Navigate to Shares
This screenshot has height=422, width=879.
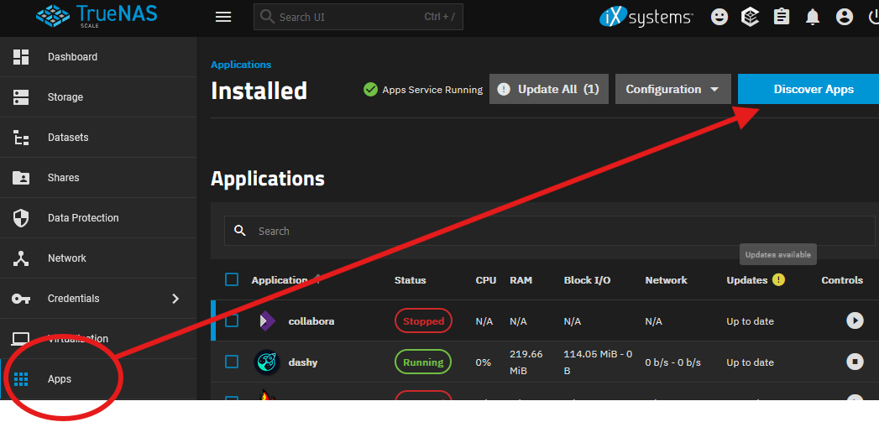[98, 178]
